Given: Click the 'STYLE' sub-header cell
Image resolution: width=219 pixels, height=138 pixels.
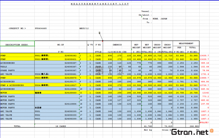Looking at the screenshot, I should tap(98, 52).
